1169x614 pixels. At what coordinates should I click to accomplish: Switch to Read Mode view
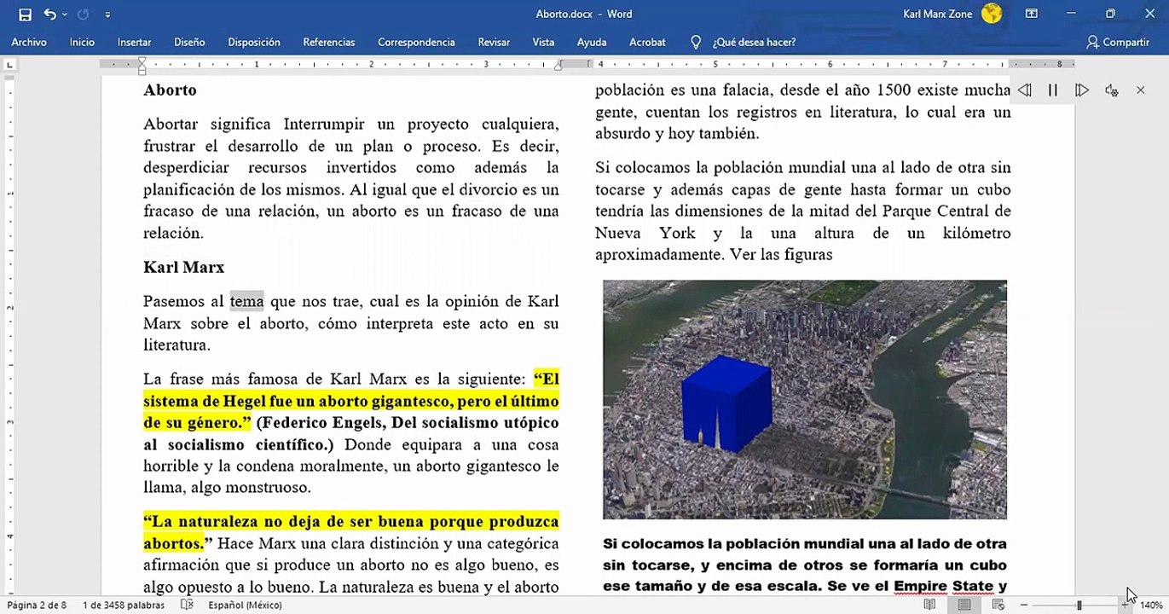[x=929, y=605]
